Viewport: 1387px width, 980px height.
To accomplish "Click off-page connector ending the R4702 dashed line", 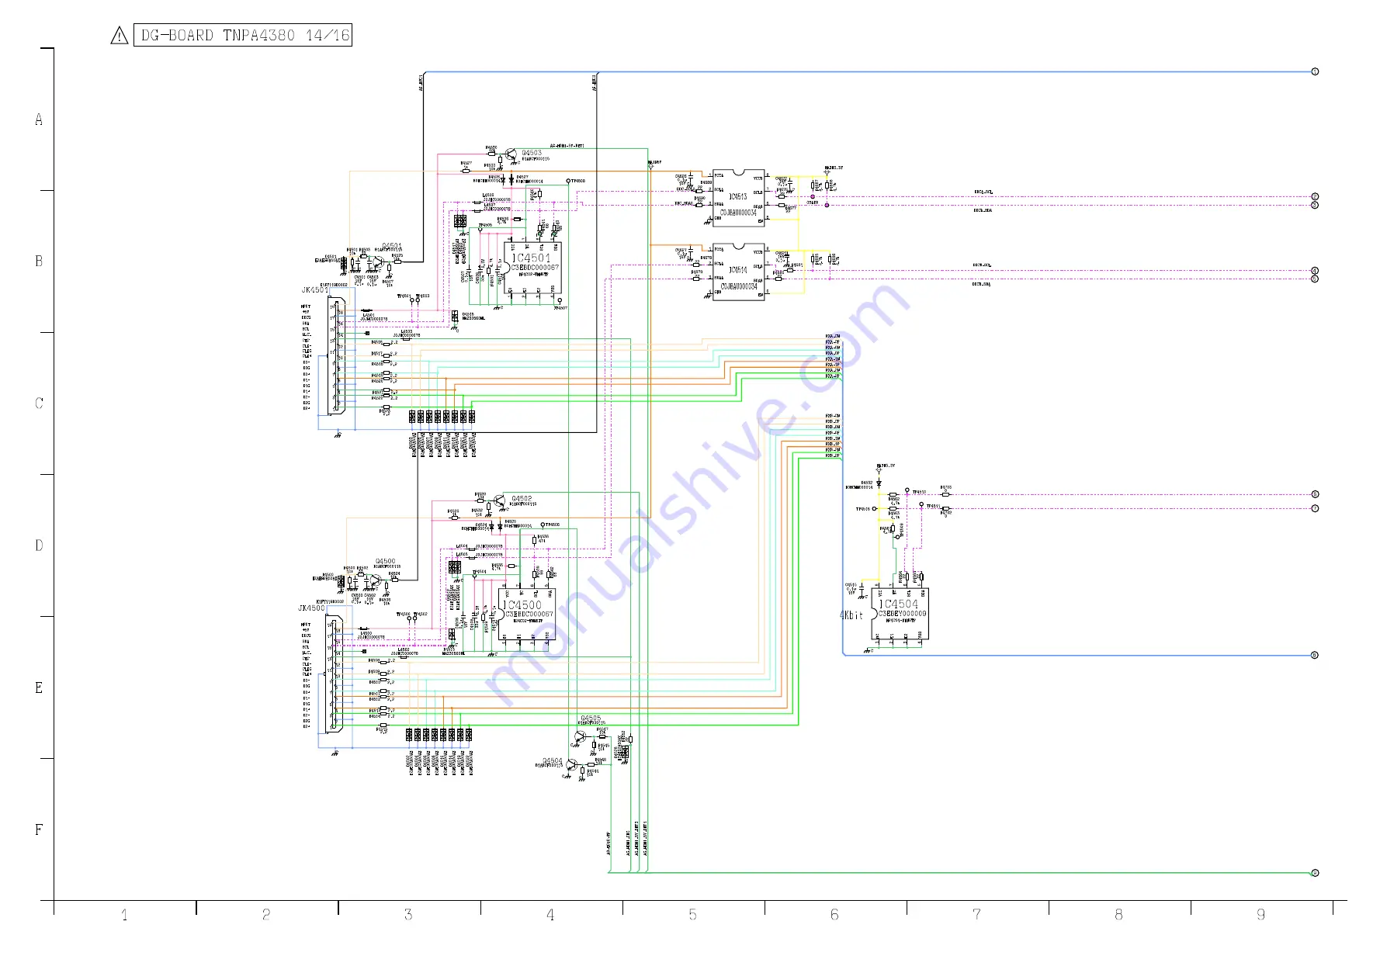I will point(1315,508).
